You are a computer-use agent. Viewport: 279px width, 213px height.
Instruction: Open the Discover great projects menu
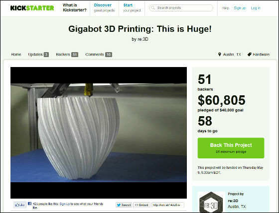104,8
